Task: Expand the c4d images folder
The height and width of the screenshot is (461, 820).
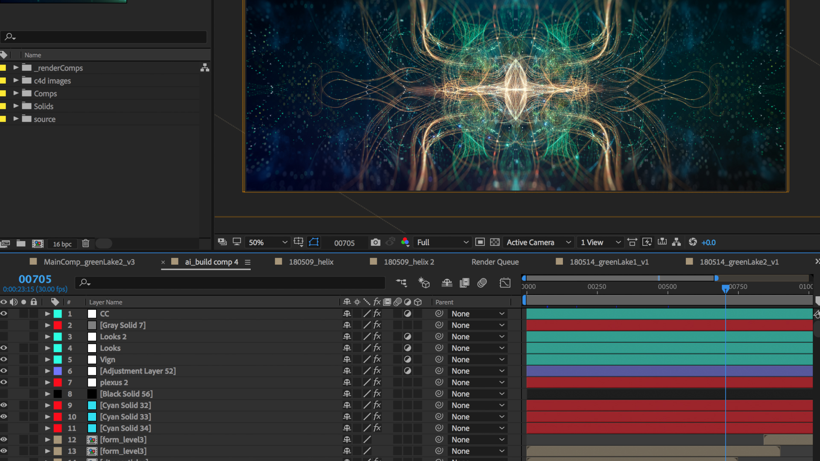Action: coord(16,80)
